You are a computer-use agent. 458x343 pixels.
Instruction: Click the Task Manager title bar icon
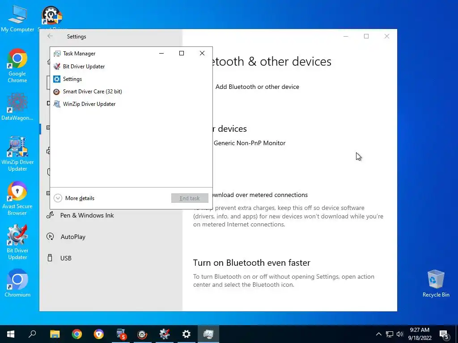click(x=57, y=54)
